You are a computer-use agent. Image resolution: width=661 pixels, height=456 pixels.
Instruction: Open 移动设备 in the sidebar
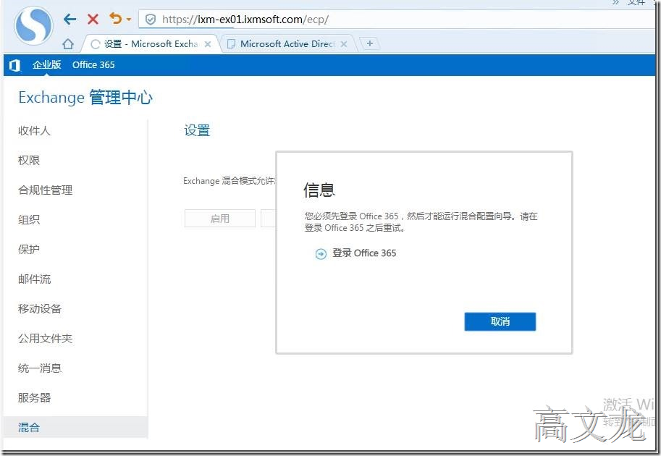tap(40, 308)
